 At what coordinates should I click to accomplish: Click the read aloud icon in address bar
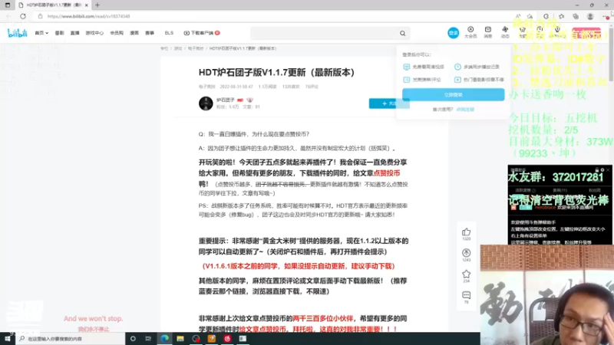click(x=518, y=16)
